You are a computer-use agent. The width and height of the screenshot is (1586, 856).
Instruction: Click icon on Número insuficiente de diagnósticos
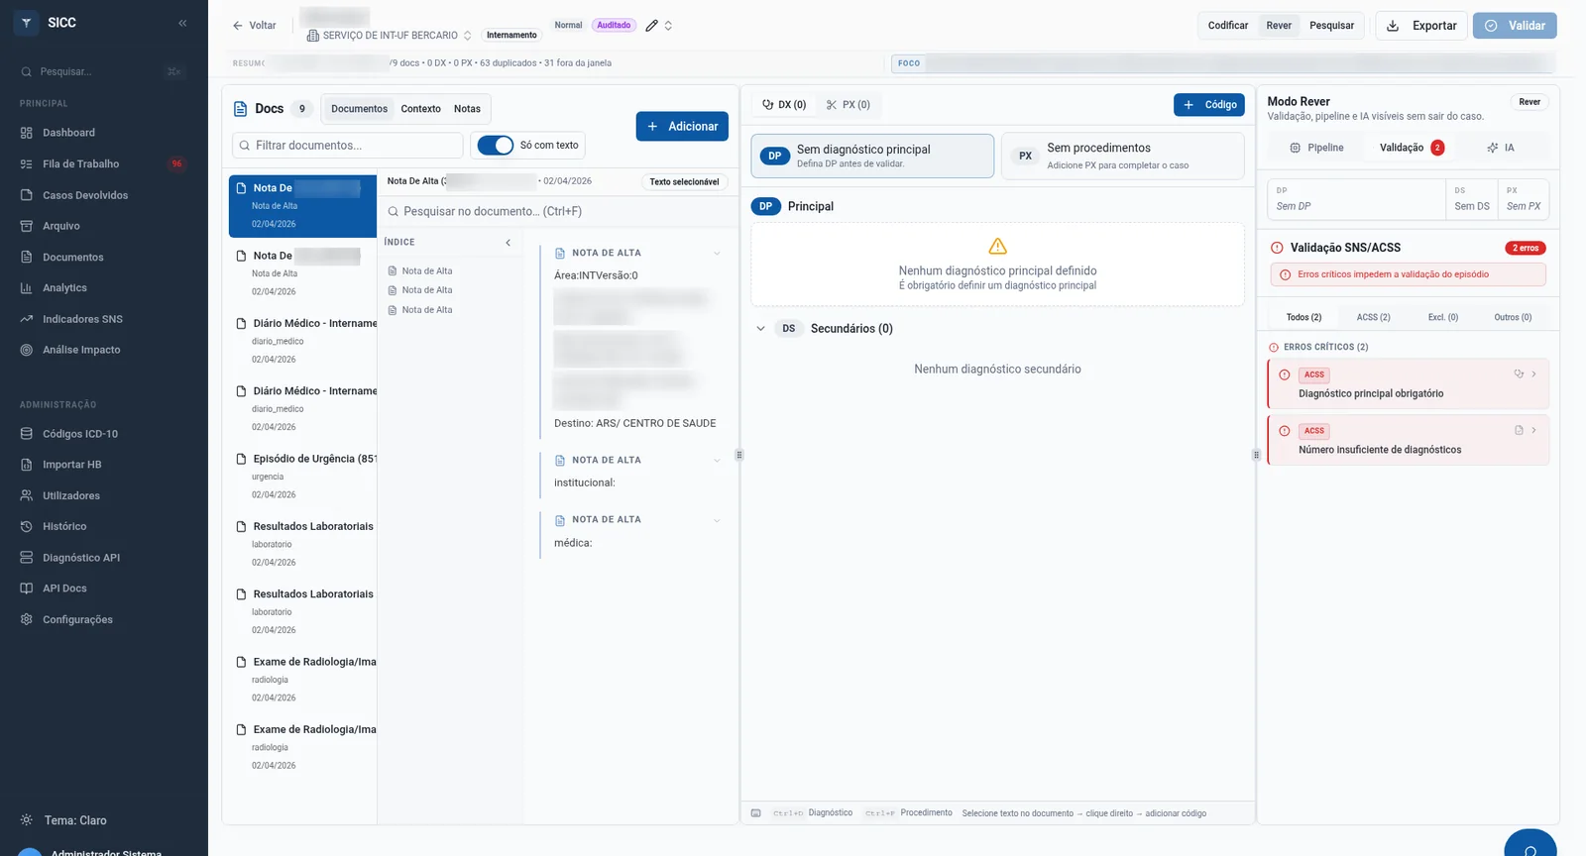click(1519, 431)
